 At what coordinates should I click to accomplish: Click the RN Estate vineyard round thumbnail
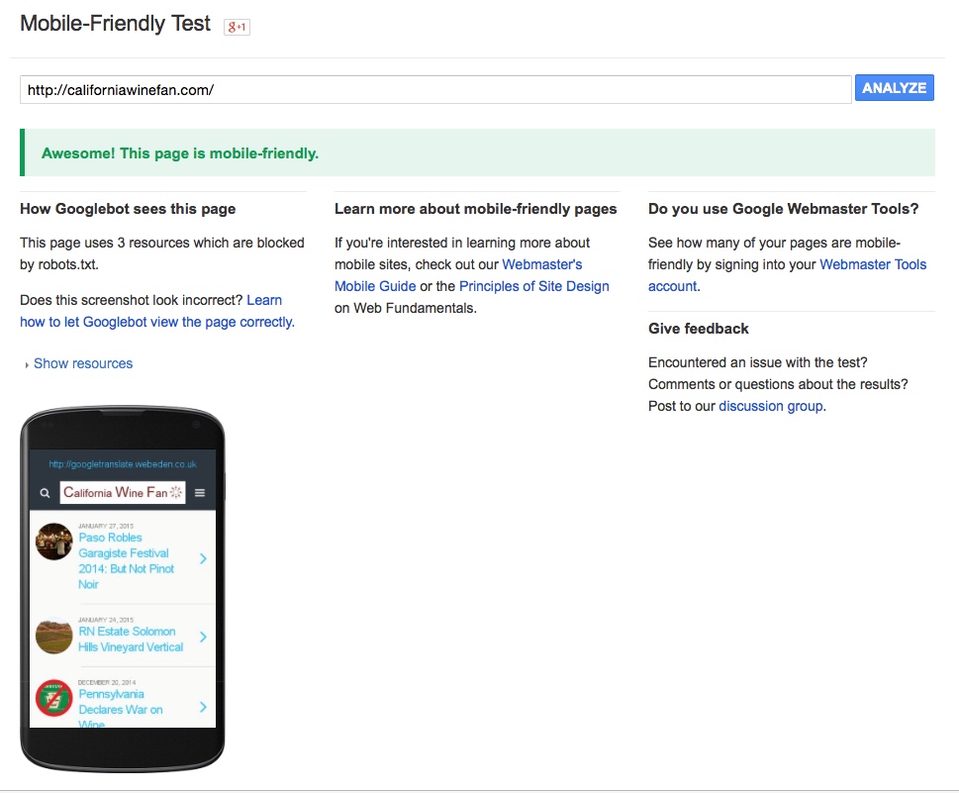pos(53,637)
